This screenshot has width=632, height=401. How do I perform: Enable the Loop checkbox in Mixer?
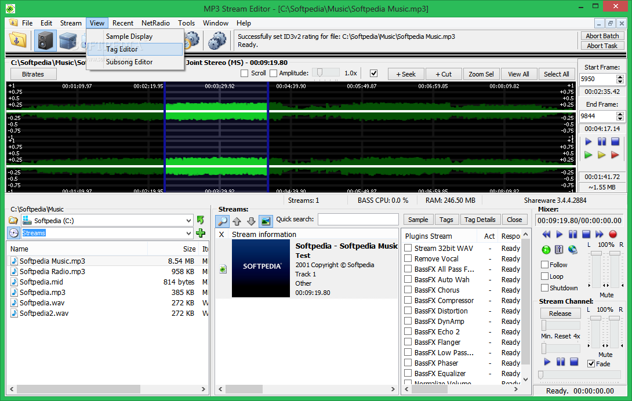544,276
